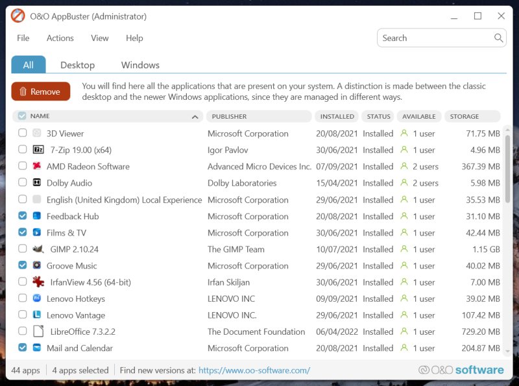Screen dimensions: 519x386
Task: Check the checkbox for GIMP 2.10.24
Action: [22, 249]
